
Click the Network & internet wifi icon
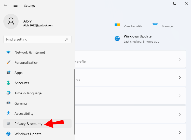click(x=8, y=52)
